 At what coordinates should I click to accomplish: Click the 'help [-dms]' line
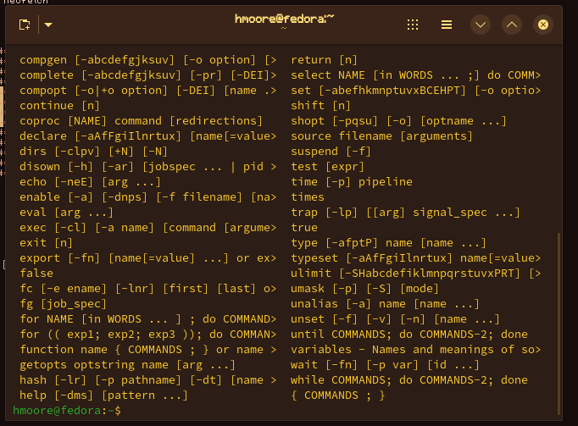103,396
